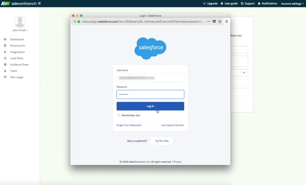Open the Dashboard sidebar item
Screen dimensions: 306x185
point(17,39)
